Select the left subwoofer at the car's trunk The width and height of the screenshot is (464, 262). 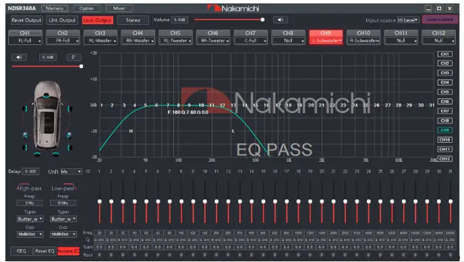click(37, 154)
